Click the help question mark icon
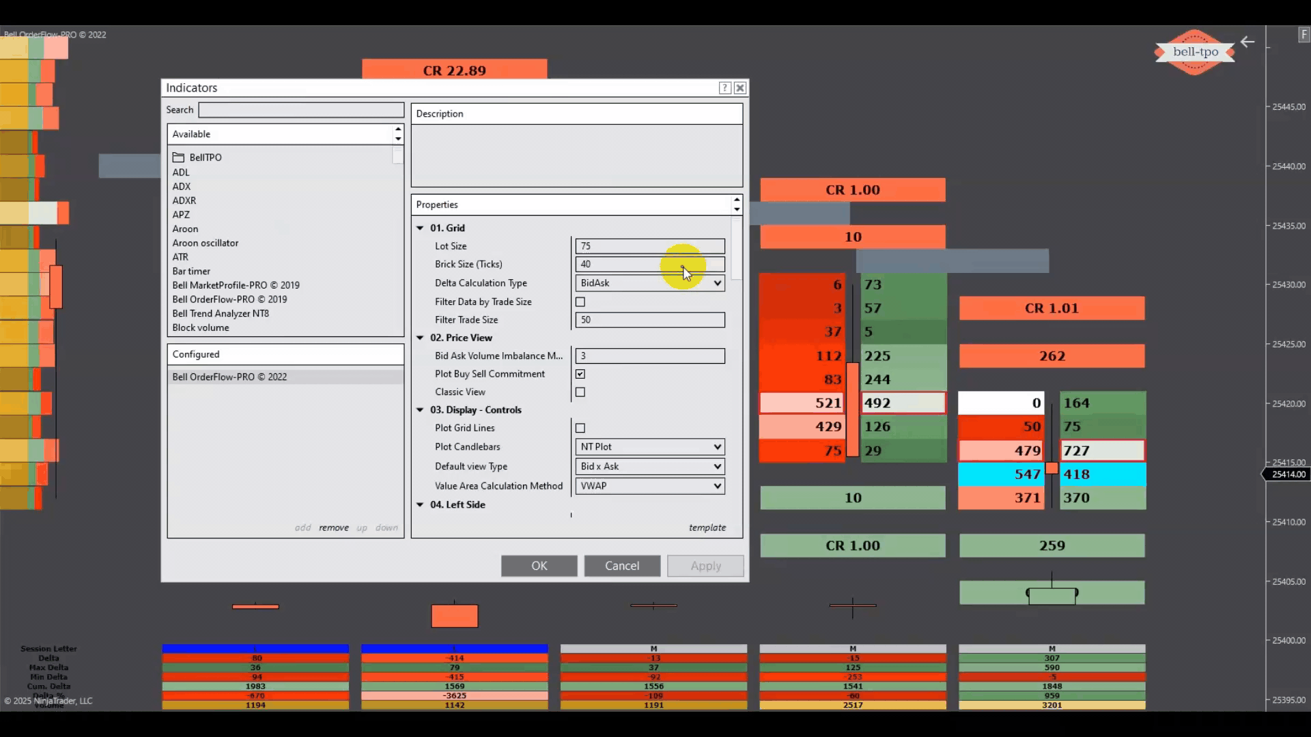Viewport: 1311px width, 737px height. point(725,88)
